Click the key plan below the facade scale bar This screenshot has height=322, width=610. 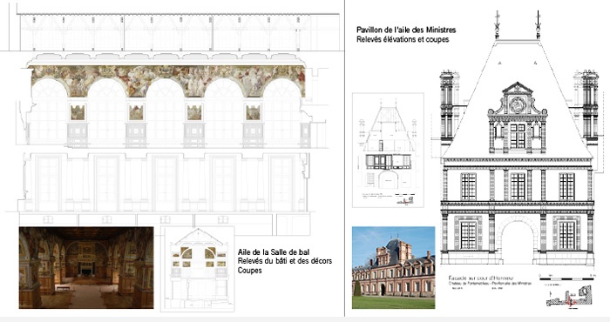[x=570, y=297]
